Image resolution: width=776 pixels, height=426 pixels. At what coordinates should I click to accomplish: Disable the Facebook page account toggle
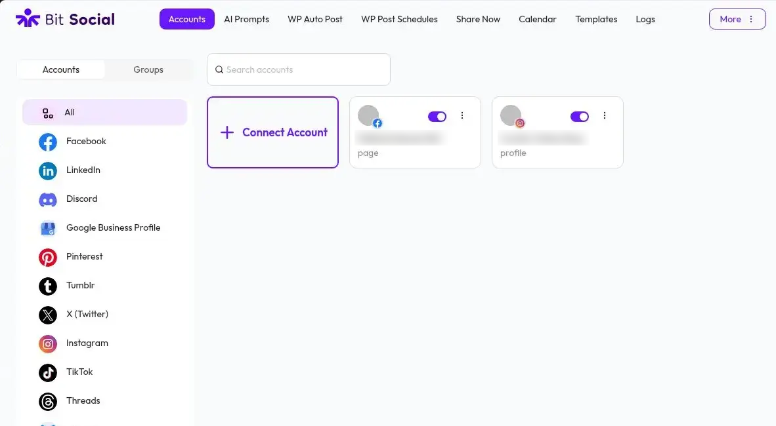[437, 117]
